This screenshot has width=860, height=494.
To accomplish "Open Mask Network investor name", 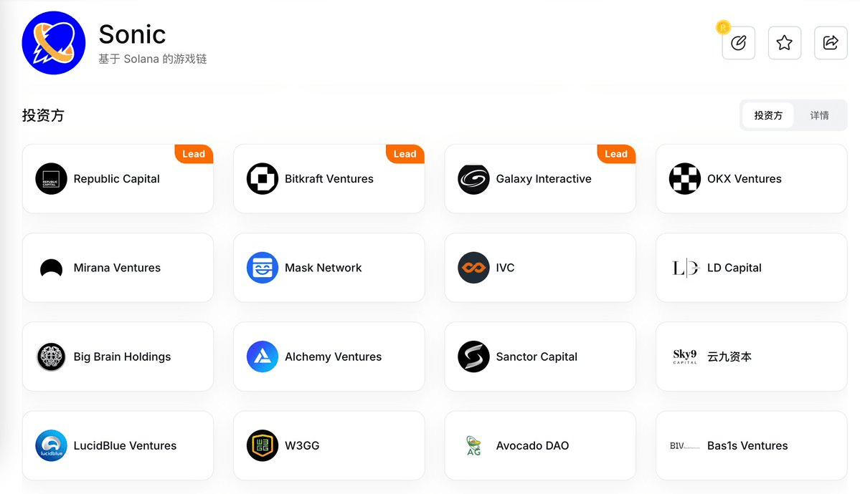I will [x=323, y=268].
